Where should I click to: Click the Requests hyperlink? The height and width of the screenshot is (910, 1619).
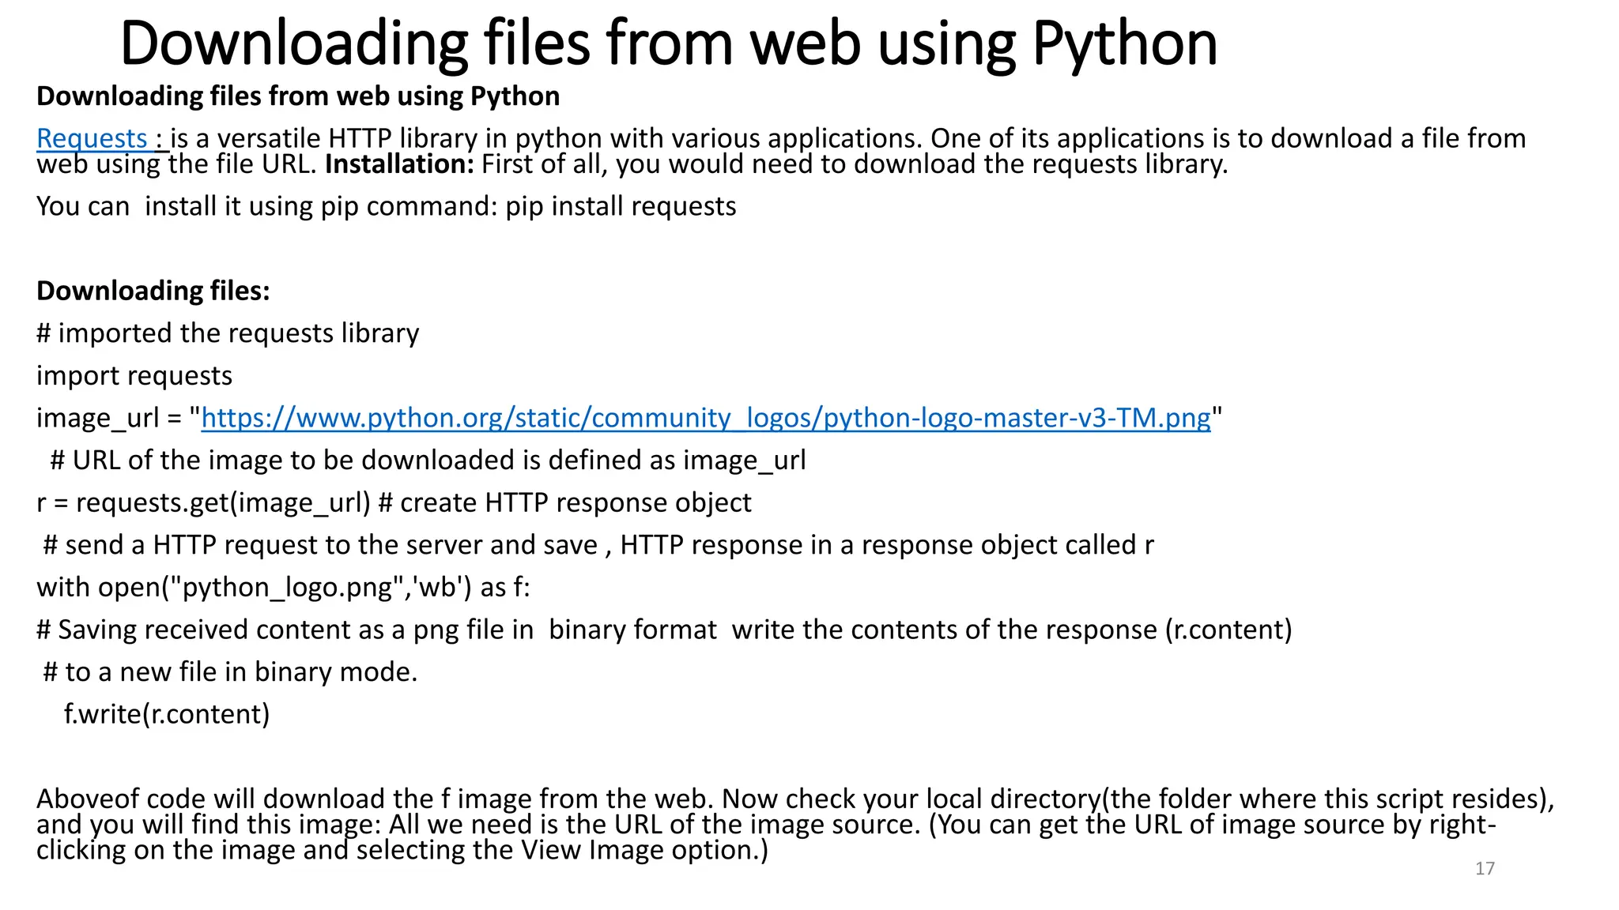coord(92,139)
